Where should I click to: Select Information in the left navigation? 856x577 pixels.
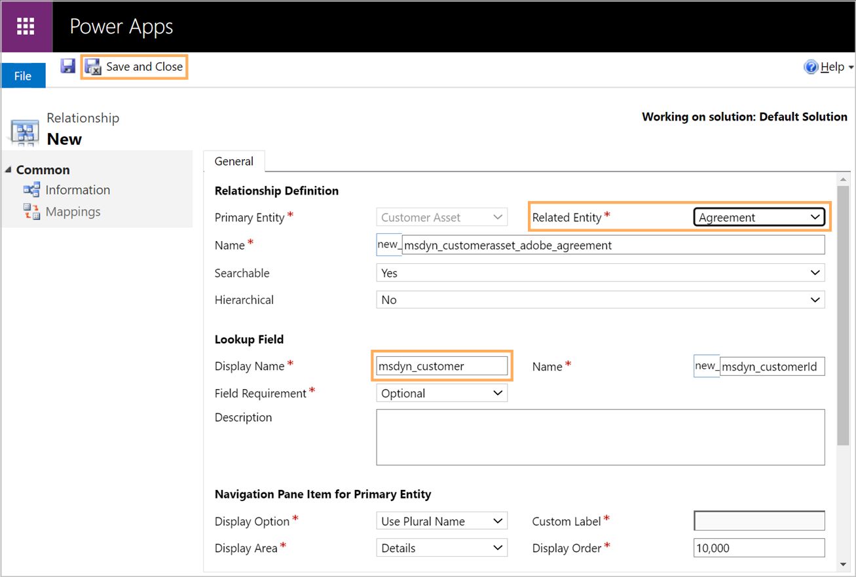click(77, 190)
